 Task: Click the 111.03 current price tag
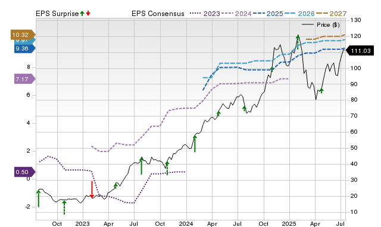360,51
